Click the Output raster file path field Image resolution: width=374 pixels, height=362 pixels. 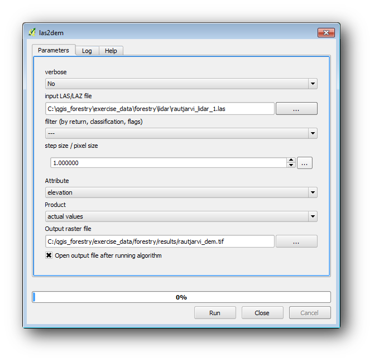pyautogui.click(x=160, y=241)
